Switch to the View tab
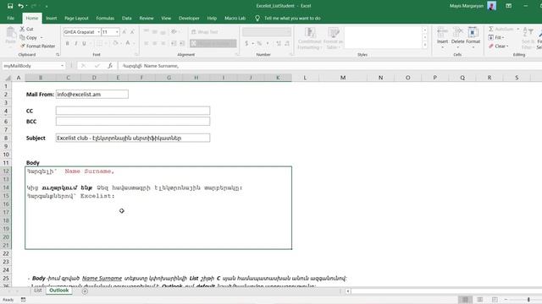Screen dimensions: 542x304 (166, 19)
